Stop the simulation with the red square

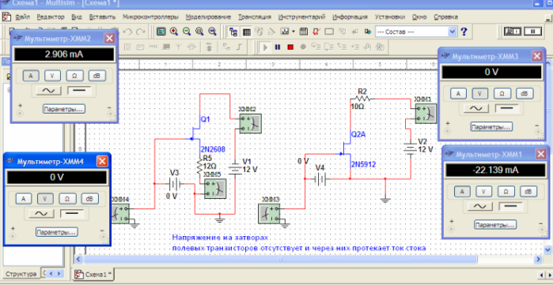[x=290, y=47]
